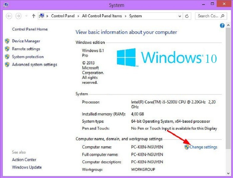This screenshot has height=178, width=233.
Task: Refresh the System page
Action: 187,16
